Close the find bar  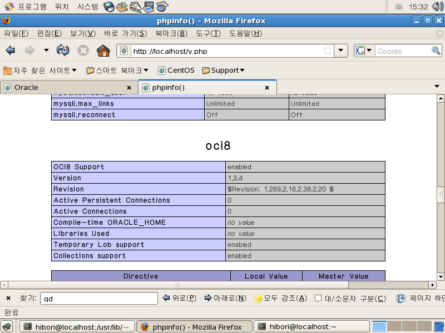[x=8, y=298]
